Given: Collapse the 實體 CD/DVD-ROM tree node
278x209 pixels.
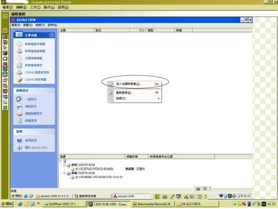Looking at the screenshot, I should (64, 173).
